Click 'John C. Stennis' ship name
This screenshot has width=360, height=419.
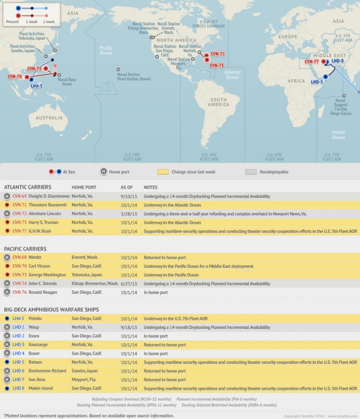[43, 284]
